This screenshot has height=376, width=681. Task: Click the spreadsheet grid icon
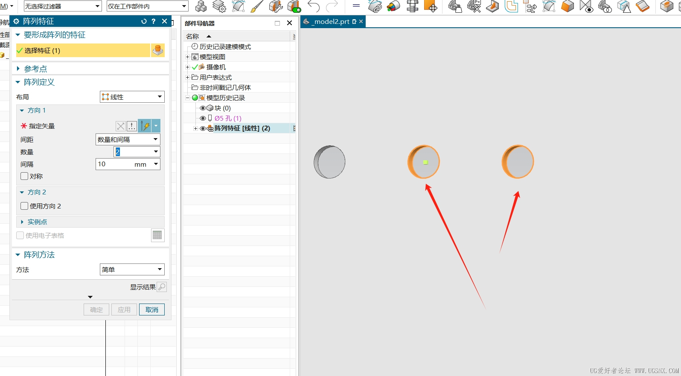(157, 235)
